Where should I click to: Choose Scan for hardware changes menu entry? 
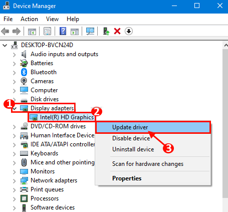153,164
